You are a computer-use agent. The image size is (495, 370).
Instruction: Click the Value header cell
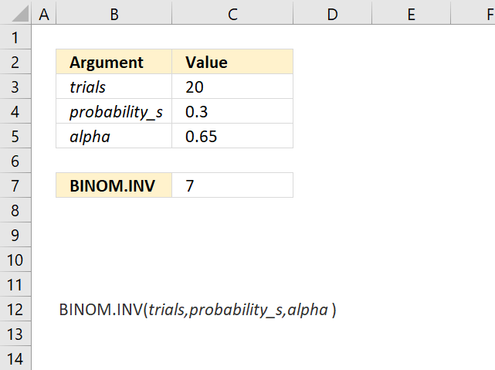232,63
